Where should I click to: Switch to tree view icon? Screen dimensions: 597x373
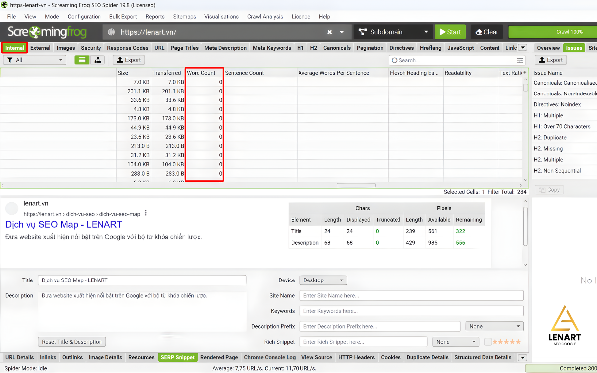pyautogui.click(x=97, y=60)
